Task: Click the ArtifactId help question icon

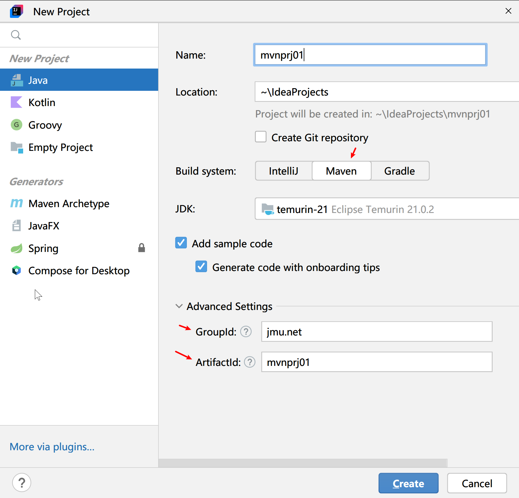Action: [x=250, y=362]
